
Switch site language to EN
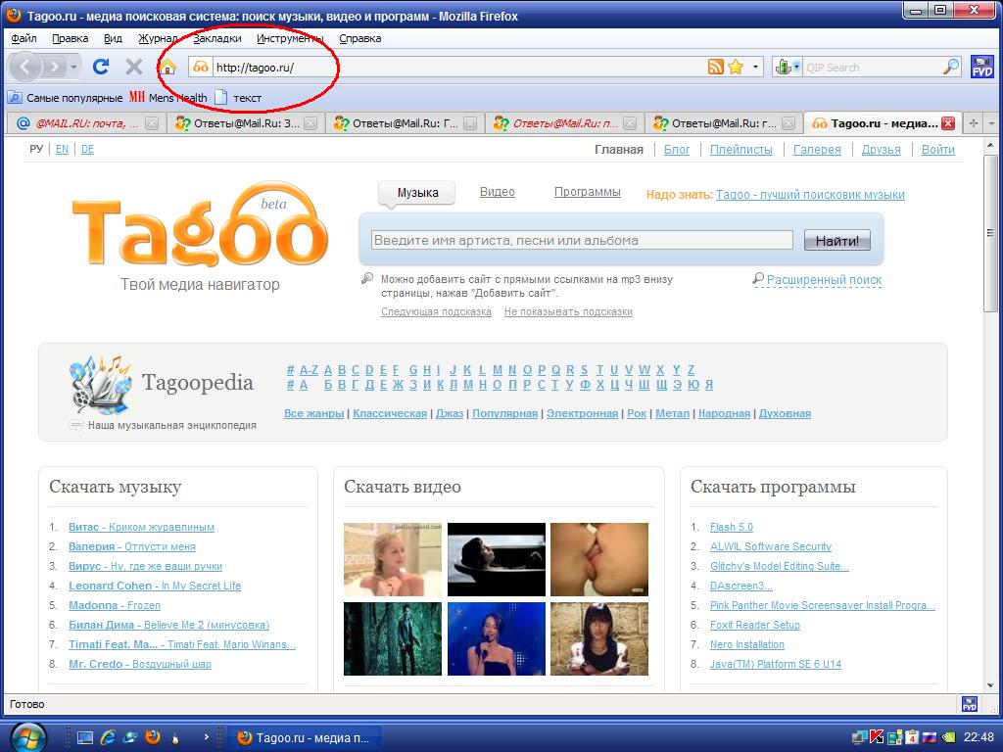62,149
